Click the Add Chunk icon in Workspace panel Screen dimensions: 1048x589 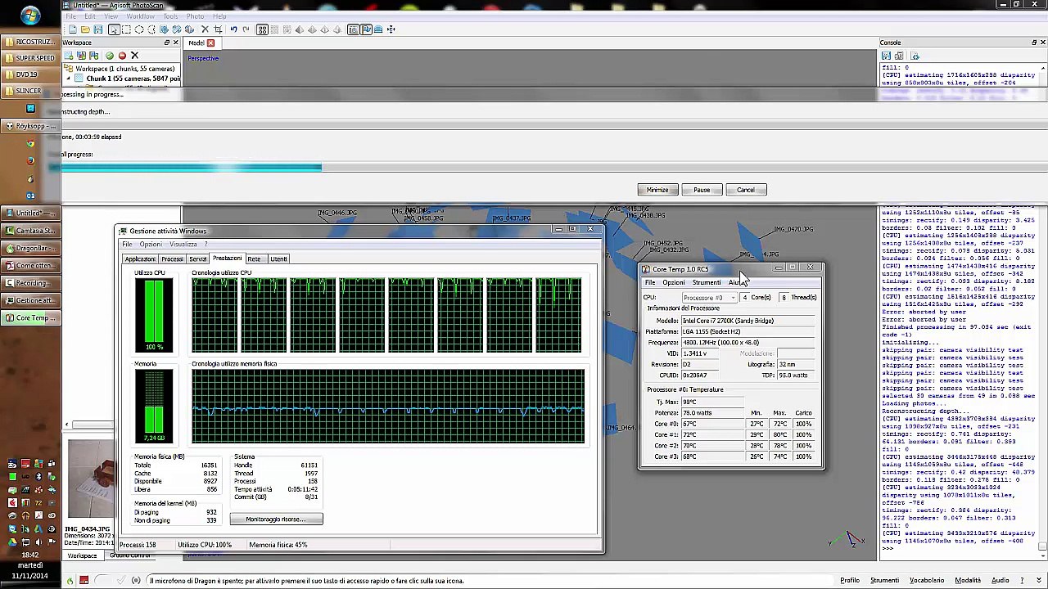69,56
